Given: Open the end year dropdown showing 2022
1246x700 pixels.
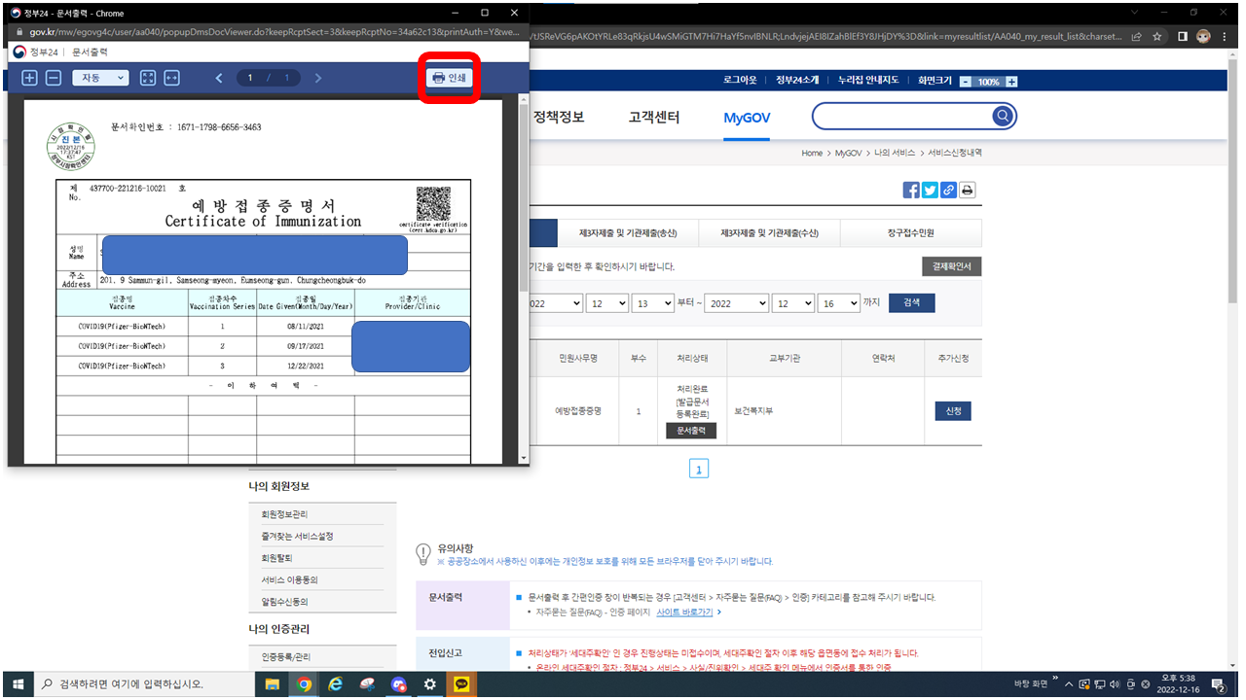Looking at the screenshot, I should [x=737, y=303].
